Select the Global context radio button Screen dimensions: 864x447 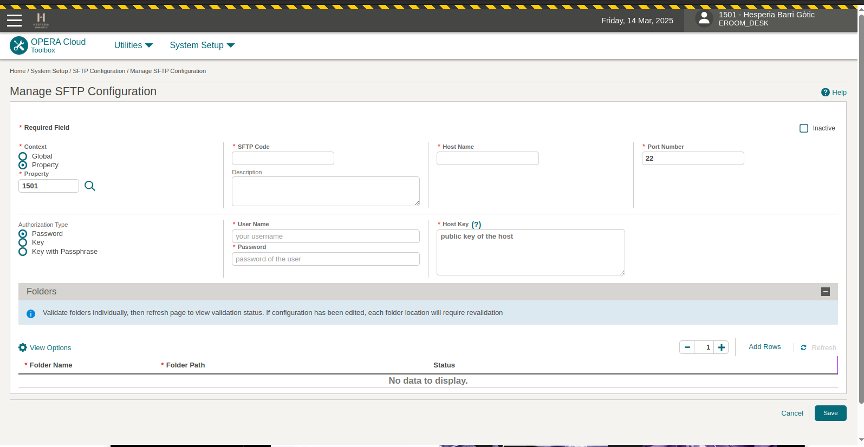click(23, 156)
